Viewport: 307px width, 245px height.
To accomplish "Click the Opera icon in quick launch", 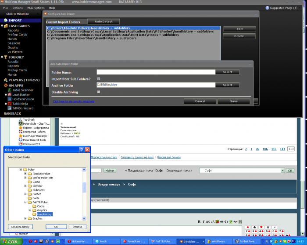I will coord(30,241).
